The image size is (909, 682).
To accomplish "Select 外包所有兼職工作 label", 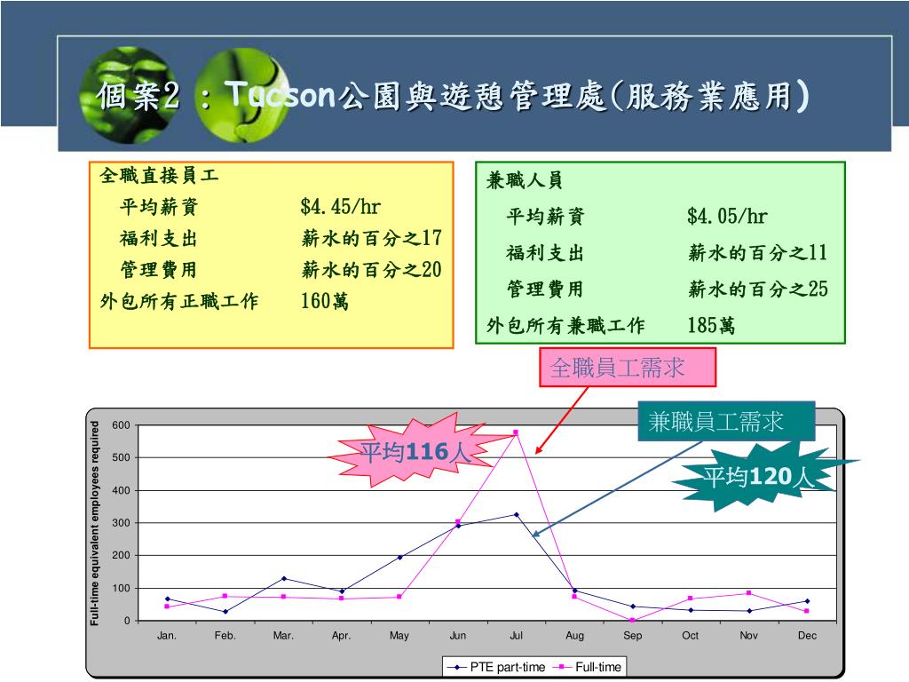I will click(565, 325).
